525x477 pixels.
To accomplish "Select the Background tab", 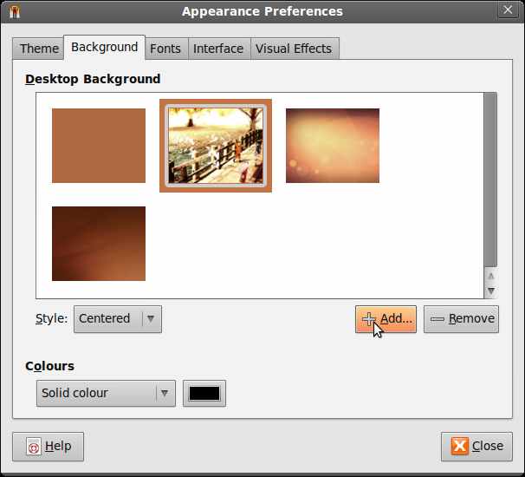I will coord(104,47).
